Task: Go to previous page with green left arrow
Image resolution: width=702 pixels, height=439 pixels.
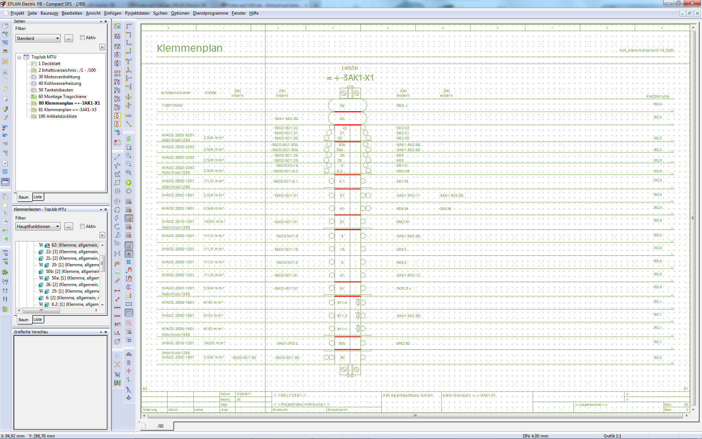Action: pyautogui.click(x=129, y=183)
